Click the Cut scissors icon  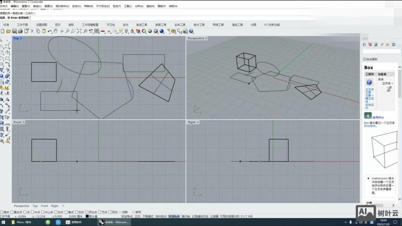(32, 32)
